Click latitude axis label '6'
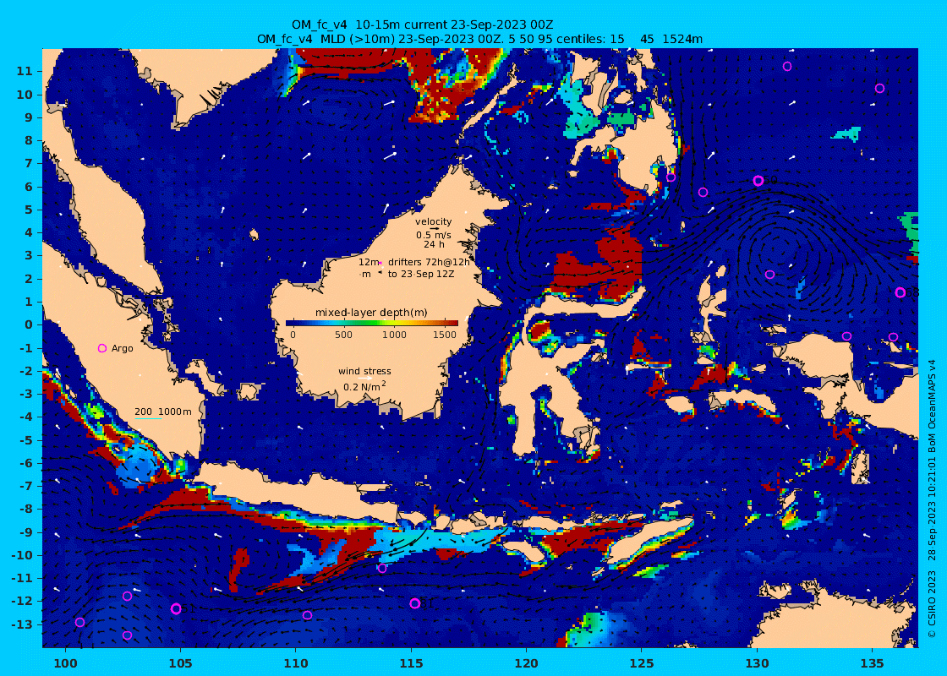Screen dimensions: 947x676 click(29, 187)
